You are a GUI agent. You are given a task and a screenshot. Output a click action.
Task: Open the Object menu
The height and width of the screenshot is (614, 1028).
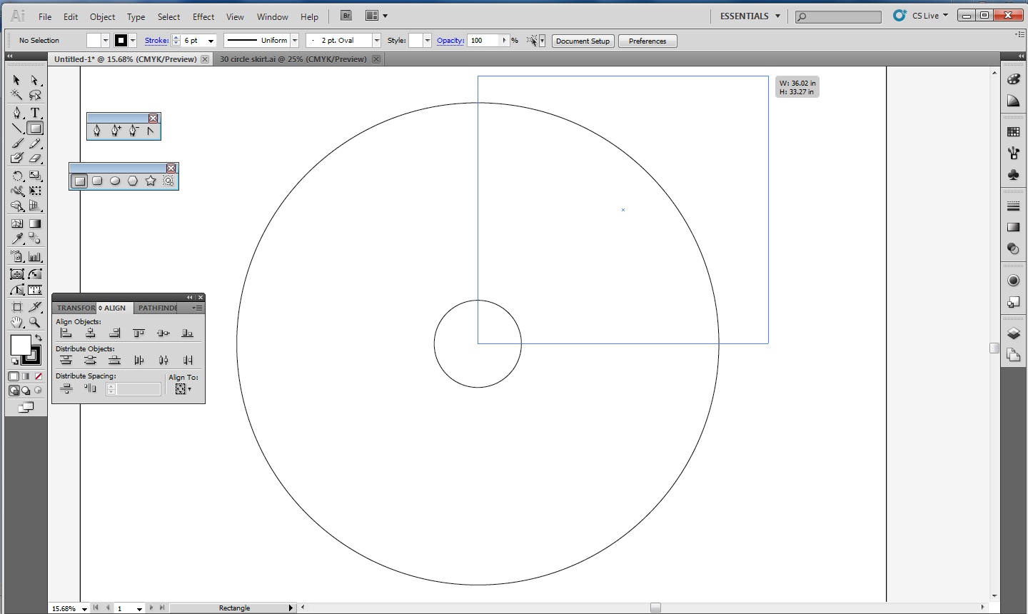click(102, 16)
